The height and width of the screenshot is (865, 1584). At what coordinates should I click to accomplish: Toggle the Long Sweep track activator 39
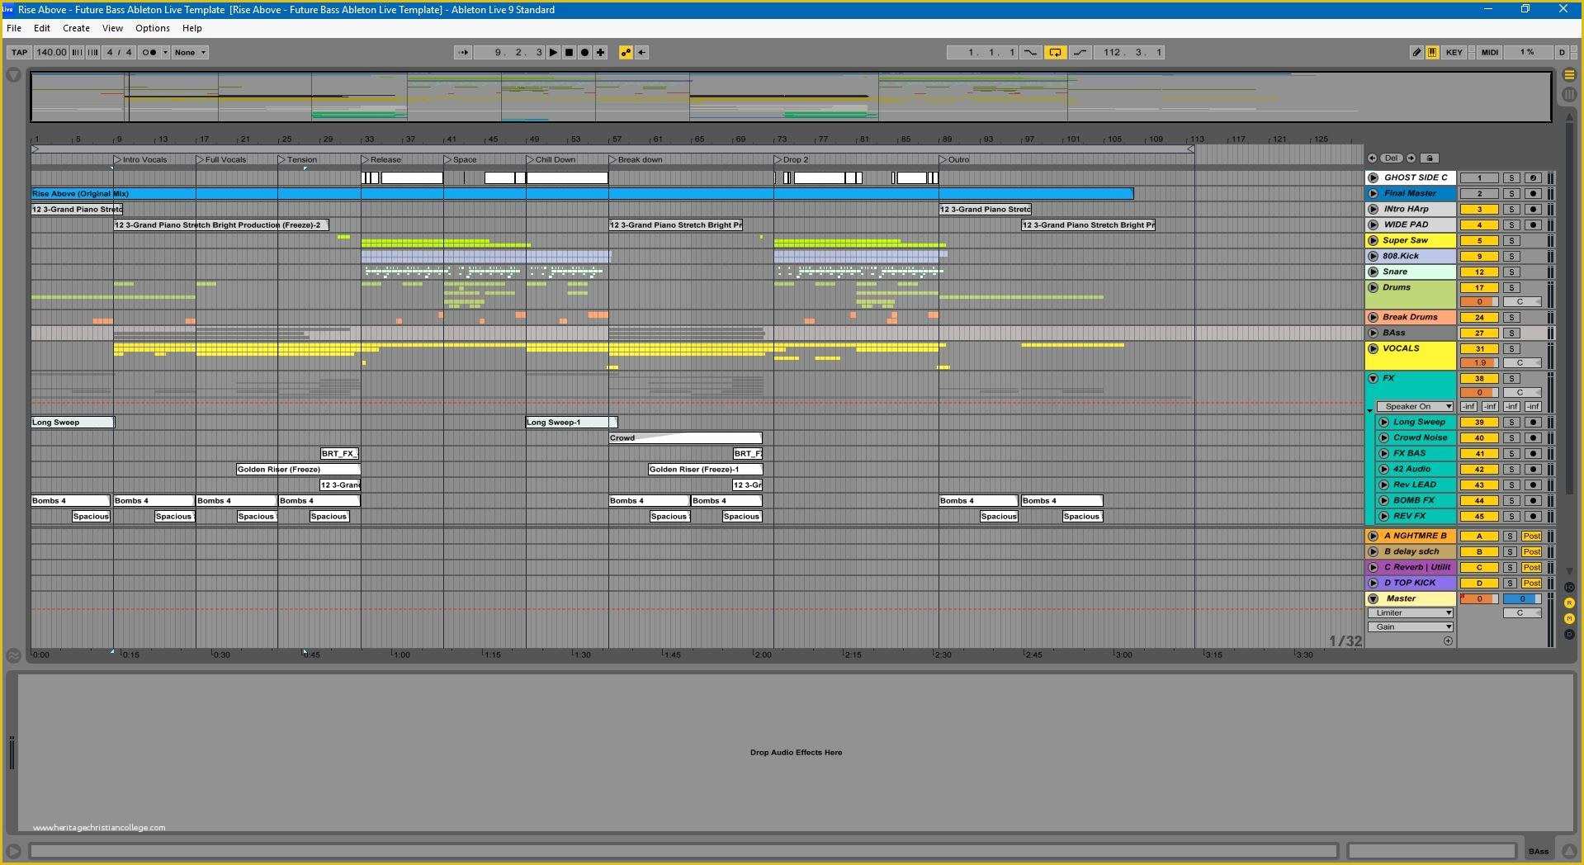(1479, 422)
